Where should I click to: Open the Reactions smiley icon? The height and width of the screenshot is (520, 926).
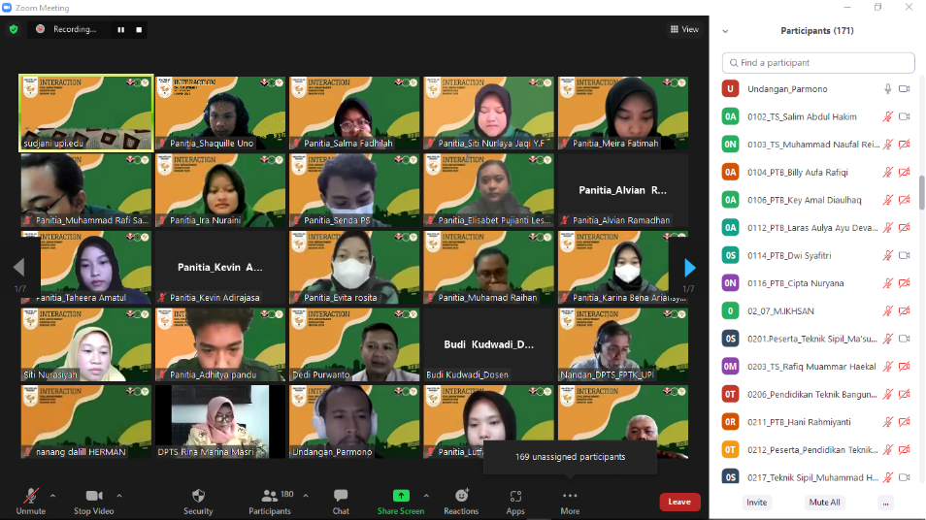click(x=462, y=495)
